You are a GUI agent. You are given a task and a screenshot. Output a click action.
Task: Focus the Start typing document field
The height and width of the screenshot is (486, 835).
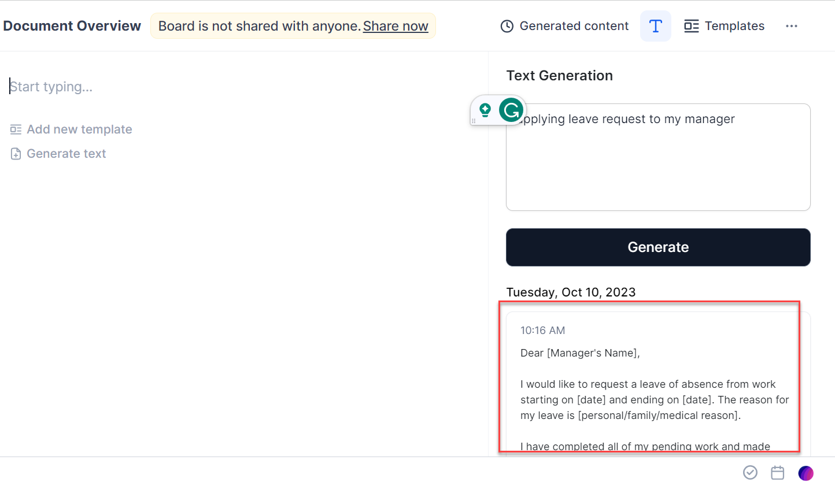click(173, 87)
